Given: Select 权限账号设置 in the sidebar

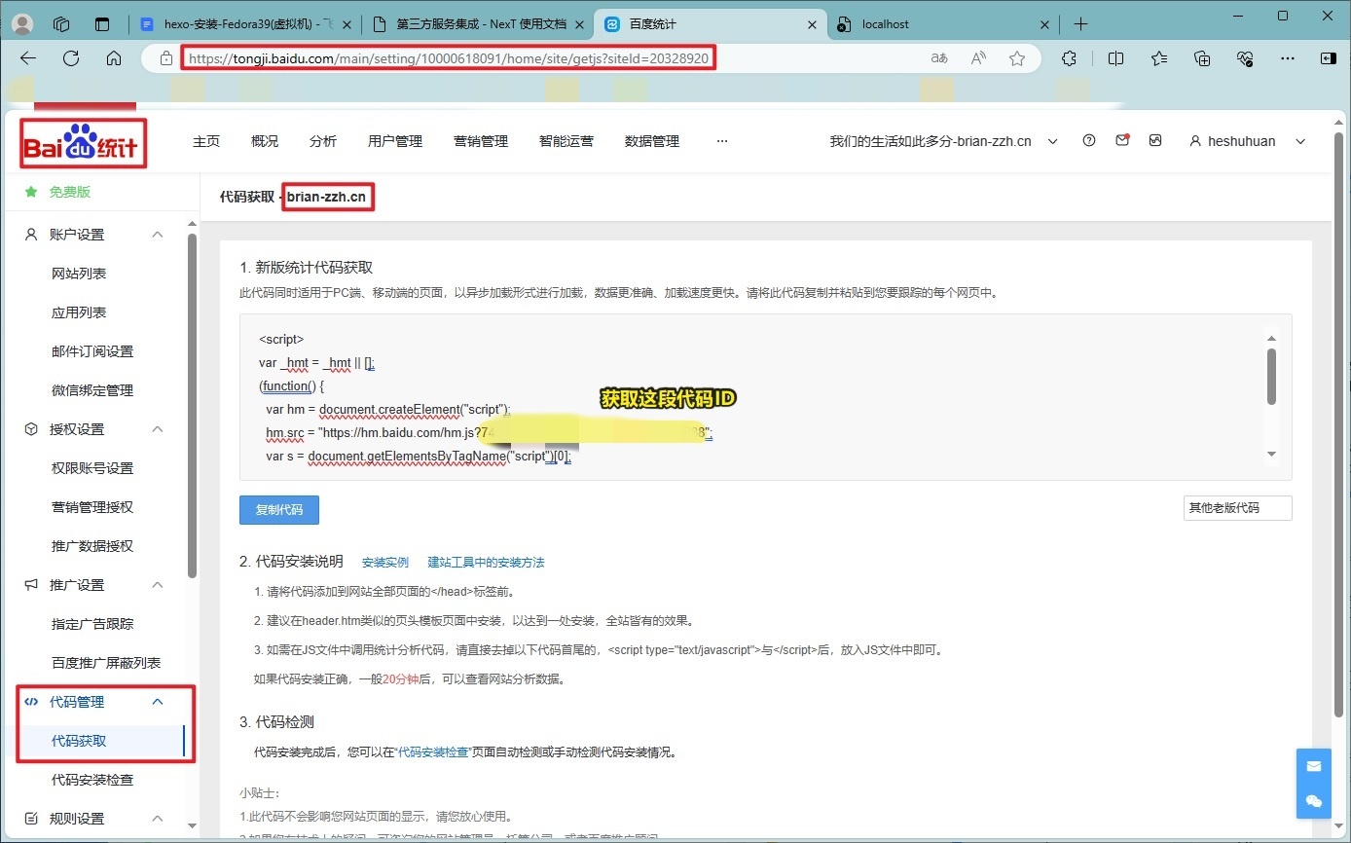Looking at the screenshot, I should point(92,468).
